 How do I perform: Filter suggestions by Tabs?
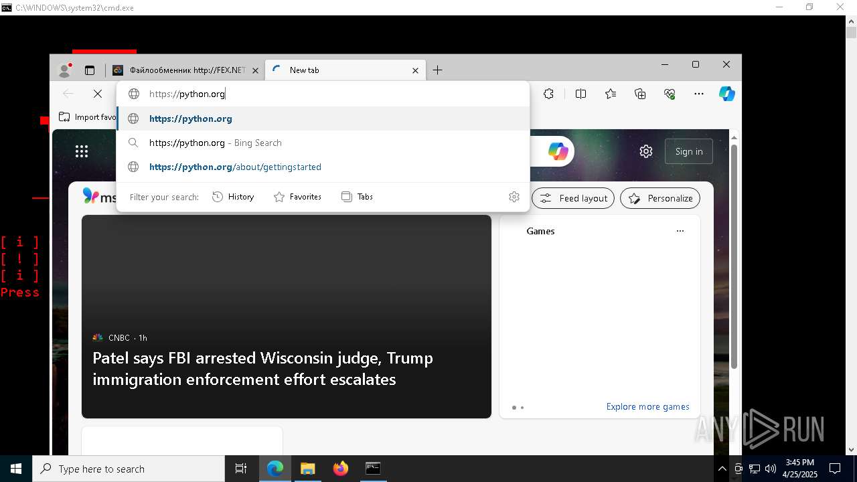tap(357, 197)
